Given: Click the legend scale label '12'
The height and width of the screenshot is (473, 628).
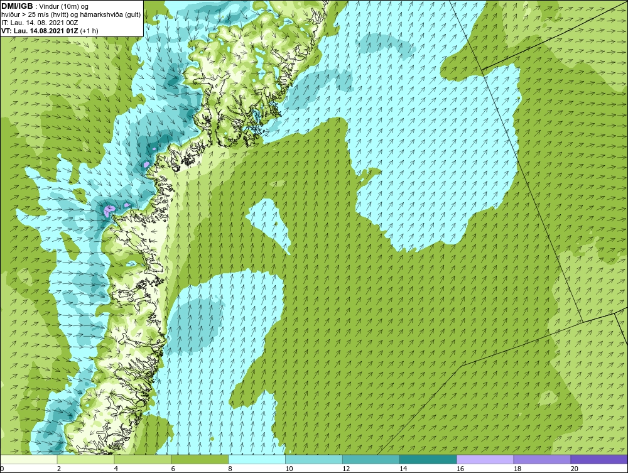Looking at the screenshot, I should (346, 469).
